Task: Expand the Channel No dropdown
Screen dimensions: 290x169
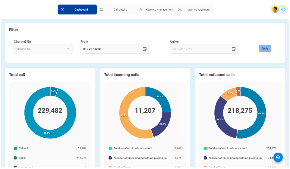Action: (x=68, y=49)
